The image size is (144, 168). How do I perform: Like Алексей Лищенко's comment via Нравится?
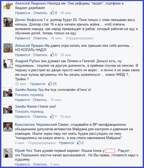point(23,13)
